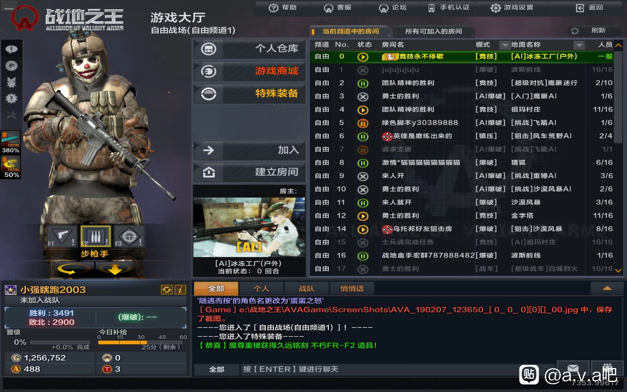Click swirl sidebar icon
The width and height of the screenshot is (627, 392).
pos(12,66)
